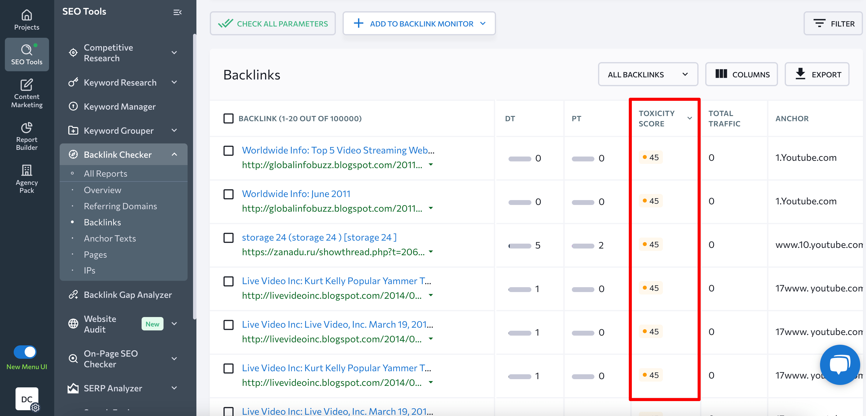Screen dimensions: 866x416
Task: Sort by Toxicity Score column arrow
Action: coord(689,118)
